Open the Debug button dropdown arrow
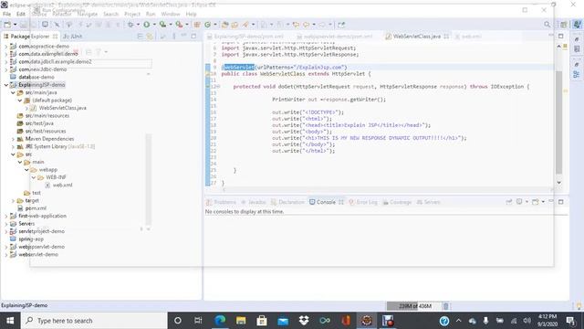This screenshot has width=584, height=329. coord(138,25)
